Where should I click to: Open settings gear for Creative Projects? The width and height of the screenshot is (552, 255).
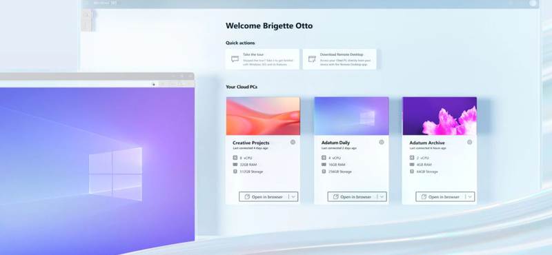(x=293, y=142)
